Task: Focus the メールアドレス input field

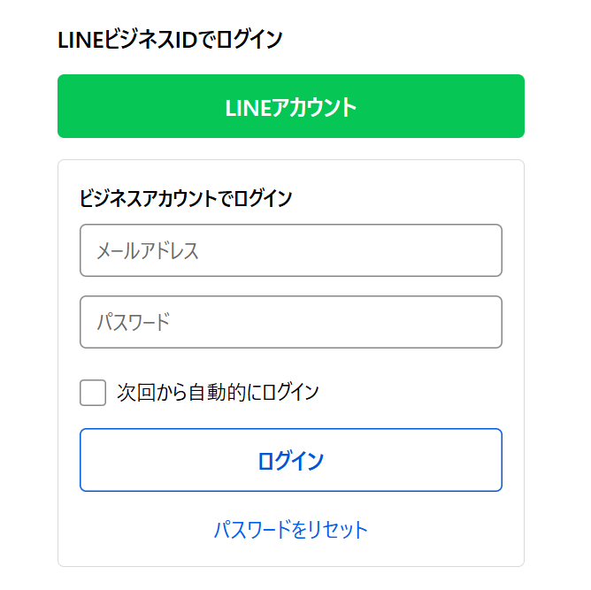Action: pyautogui.click(x=291, y=250)
